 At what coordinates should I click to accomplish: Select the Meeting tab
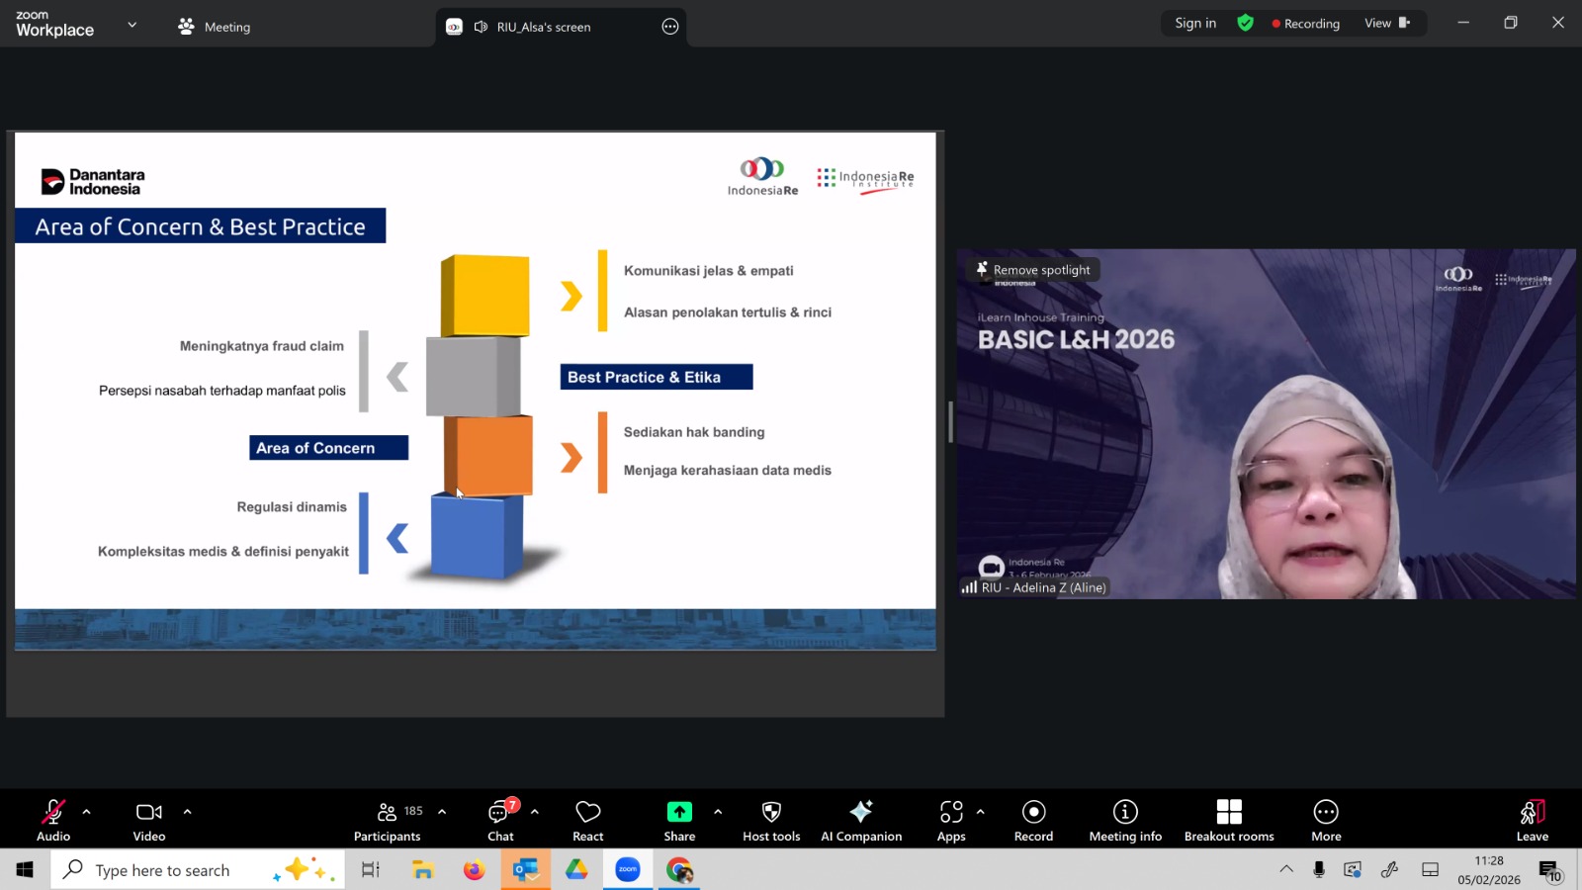[215, 27]
